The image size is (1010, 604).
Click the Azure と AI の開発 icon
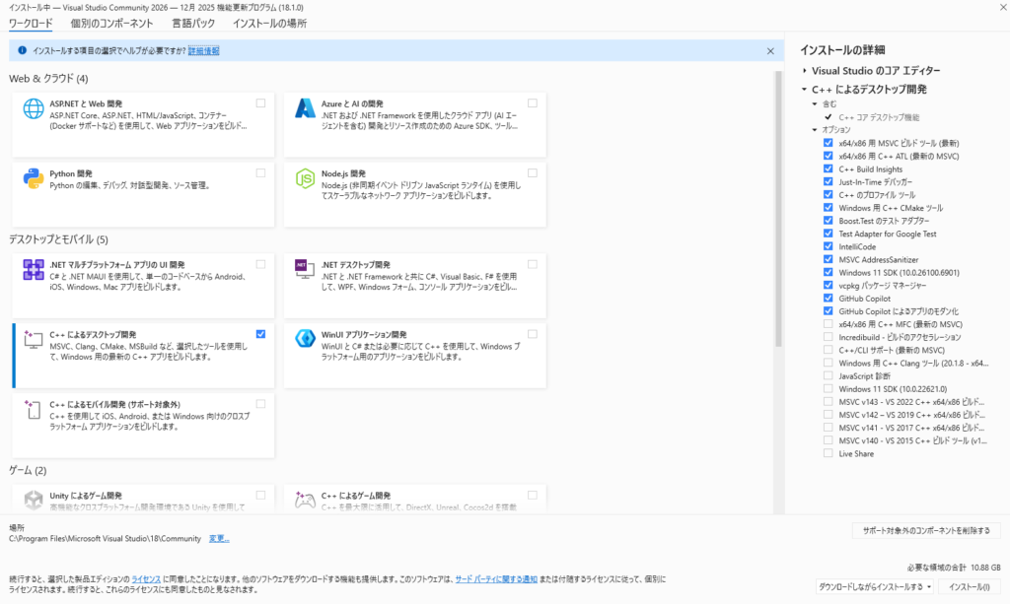pos(305,109)
